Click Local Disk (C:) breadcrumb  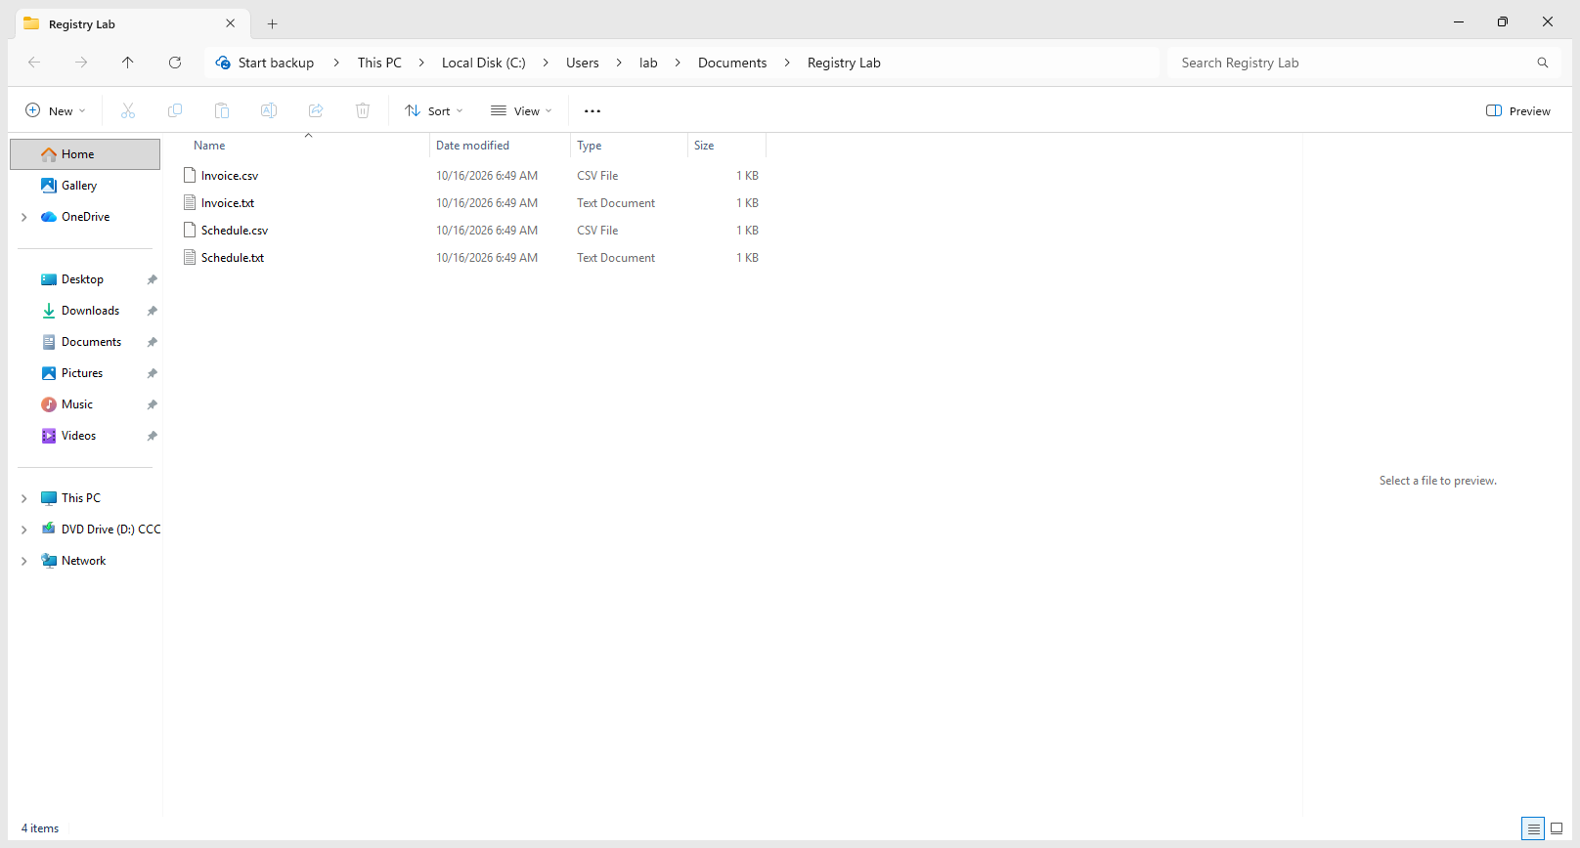[484, 63]
